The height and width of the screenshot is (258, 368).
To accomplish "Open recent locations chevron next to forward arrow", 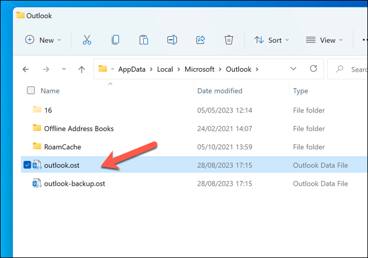I will [x=64, y=69].
